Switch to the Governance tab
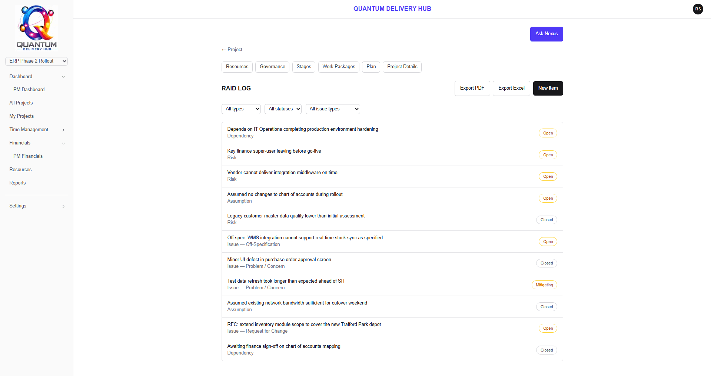 pyautogui.click(x=272, y=67)
